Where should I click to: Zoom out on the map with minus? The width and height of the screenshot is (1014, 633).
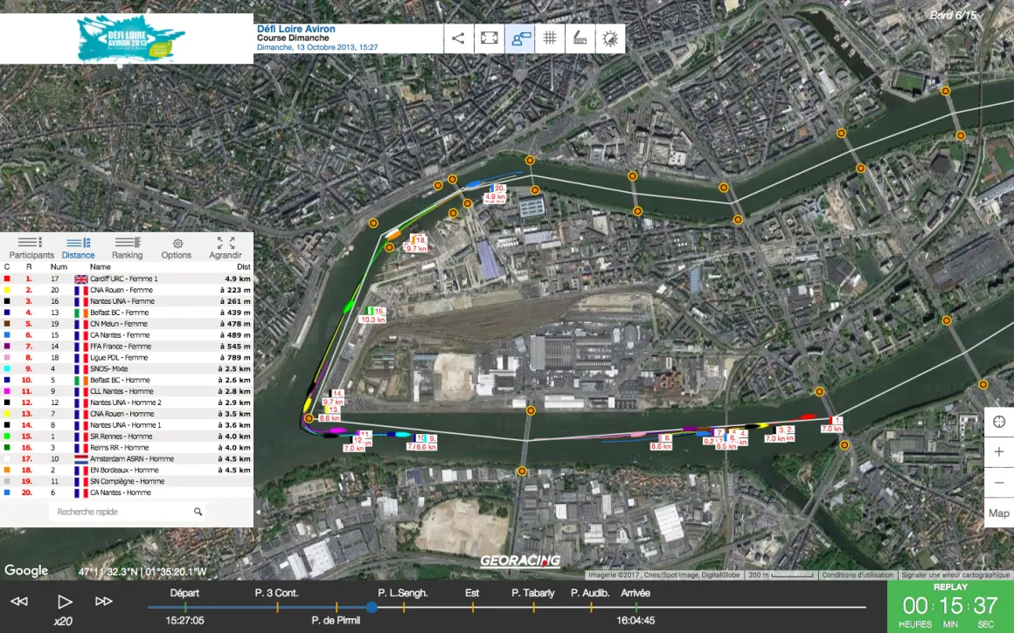click(999, 483)
